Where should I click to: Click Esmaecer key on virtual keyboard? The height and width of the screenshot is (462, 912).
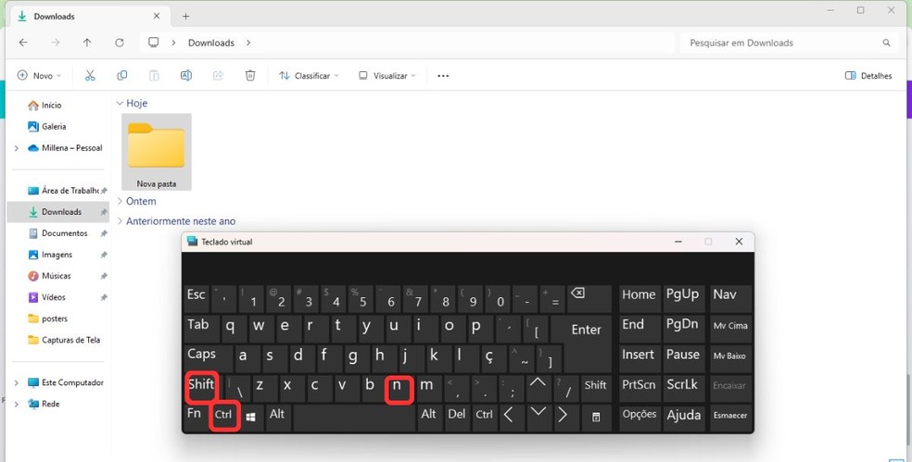[730, 418]
